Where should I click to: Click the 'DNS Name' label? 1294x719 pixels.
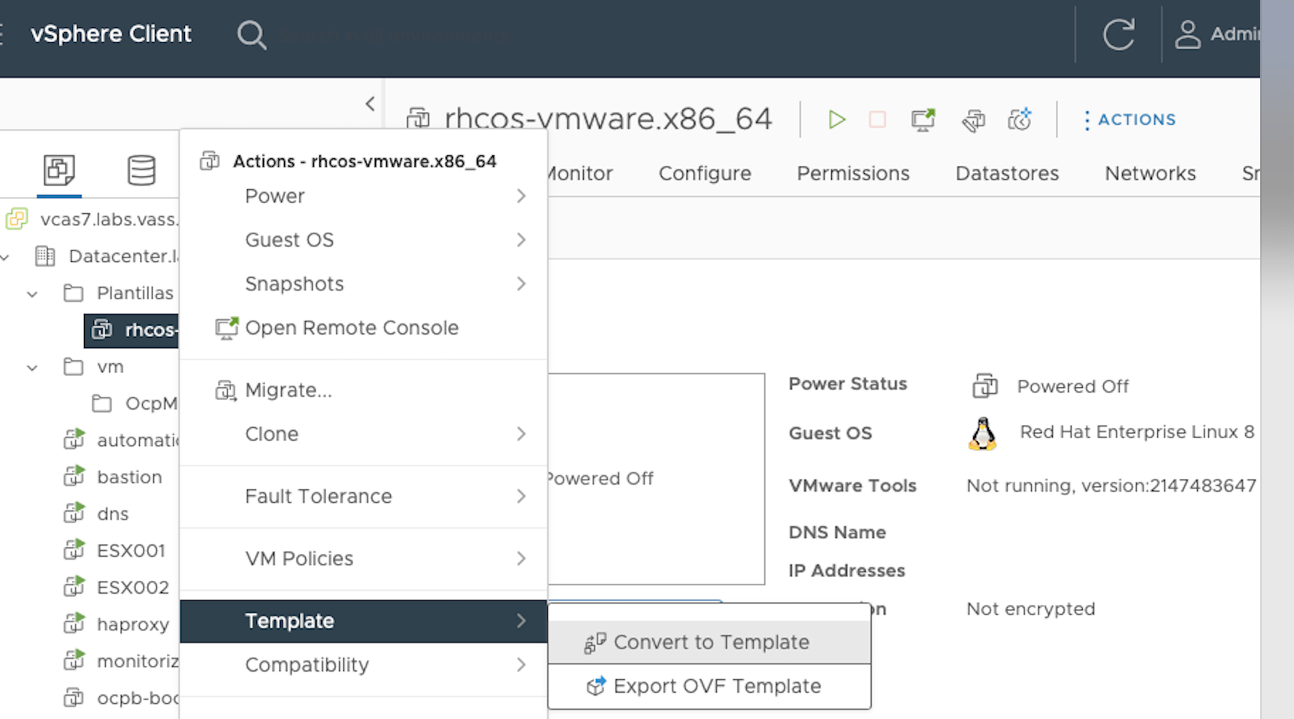click(x=837, y=532)
